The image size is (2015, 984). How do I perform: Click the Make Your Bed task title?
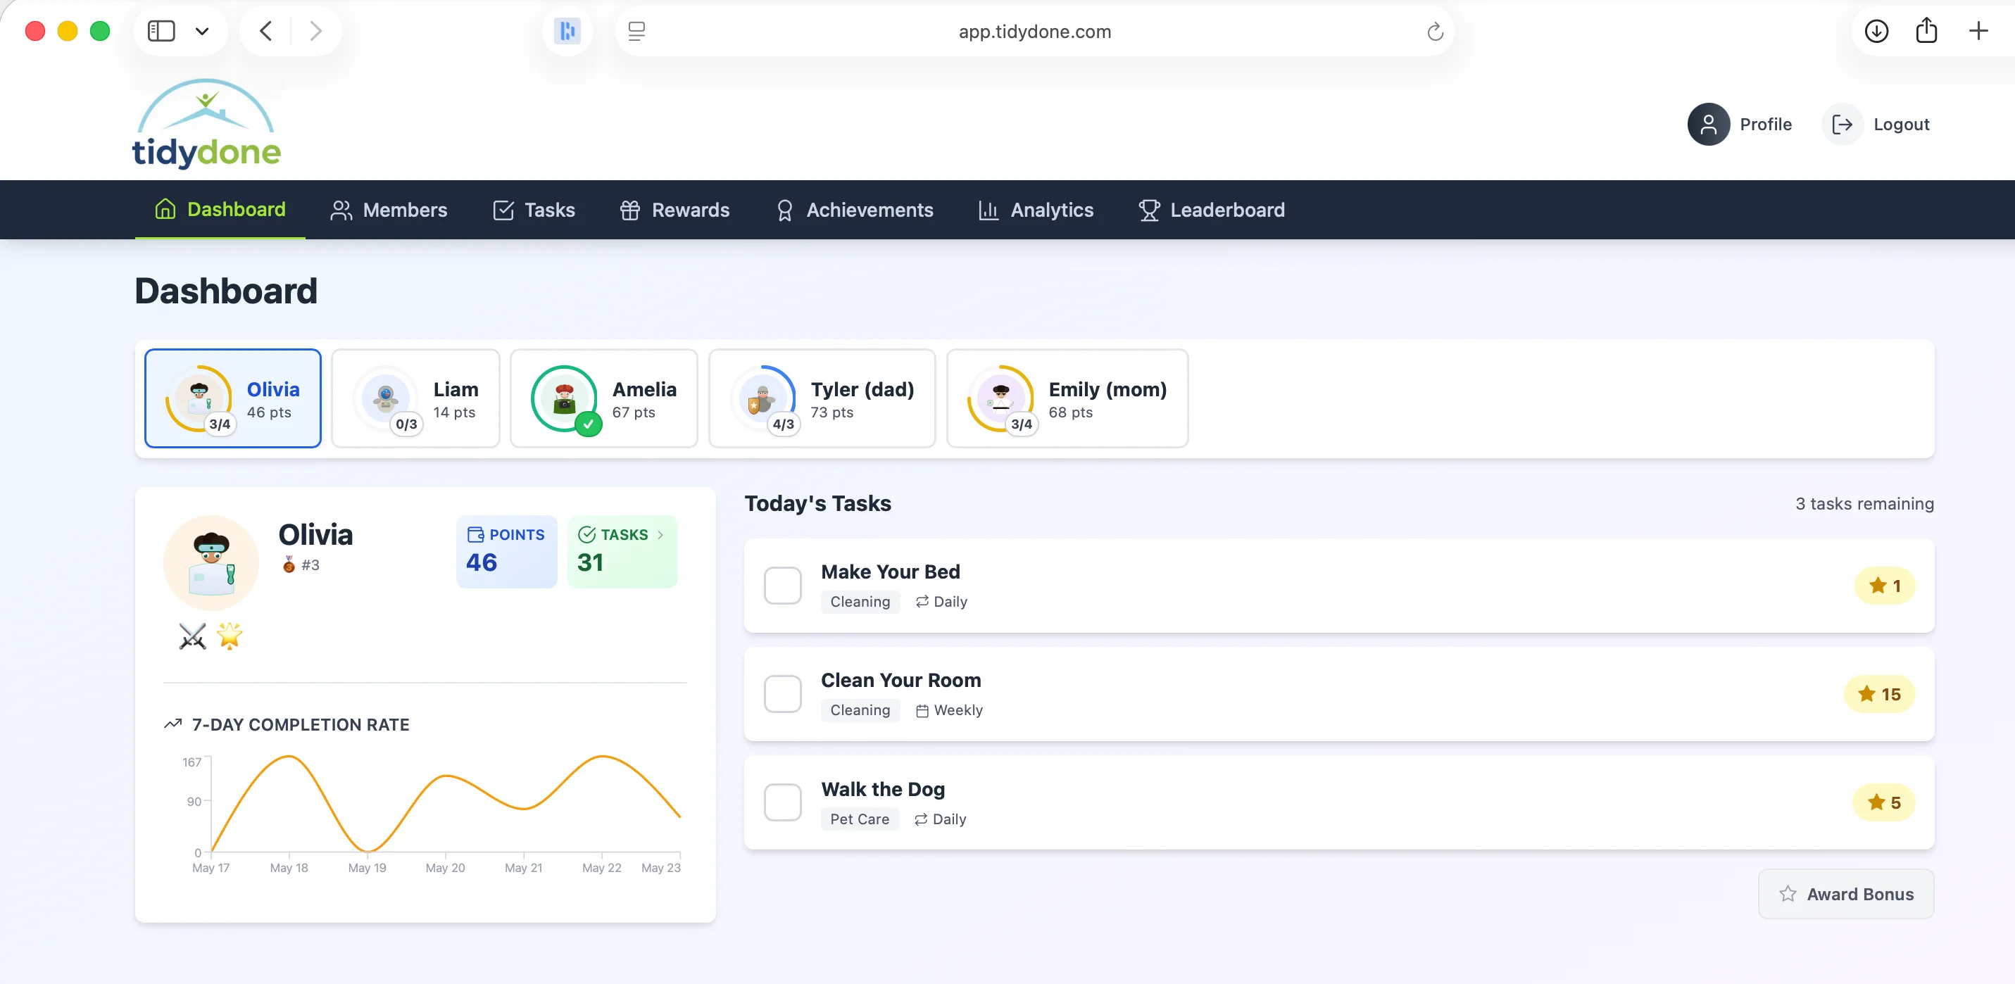click(890, 572)
